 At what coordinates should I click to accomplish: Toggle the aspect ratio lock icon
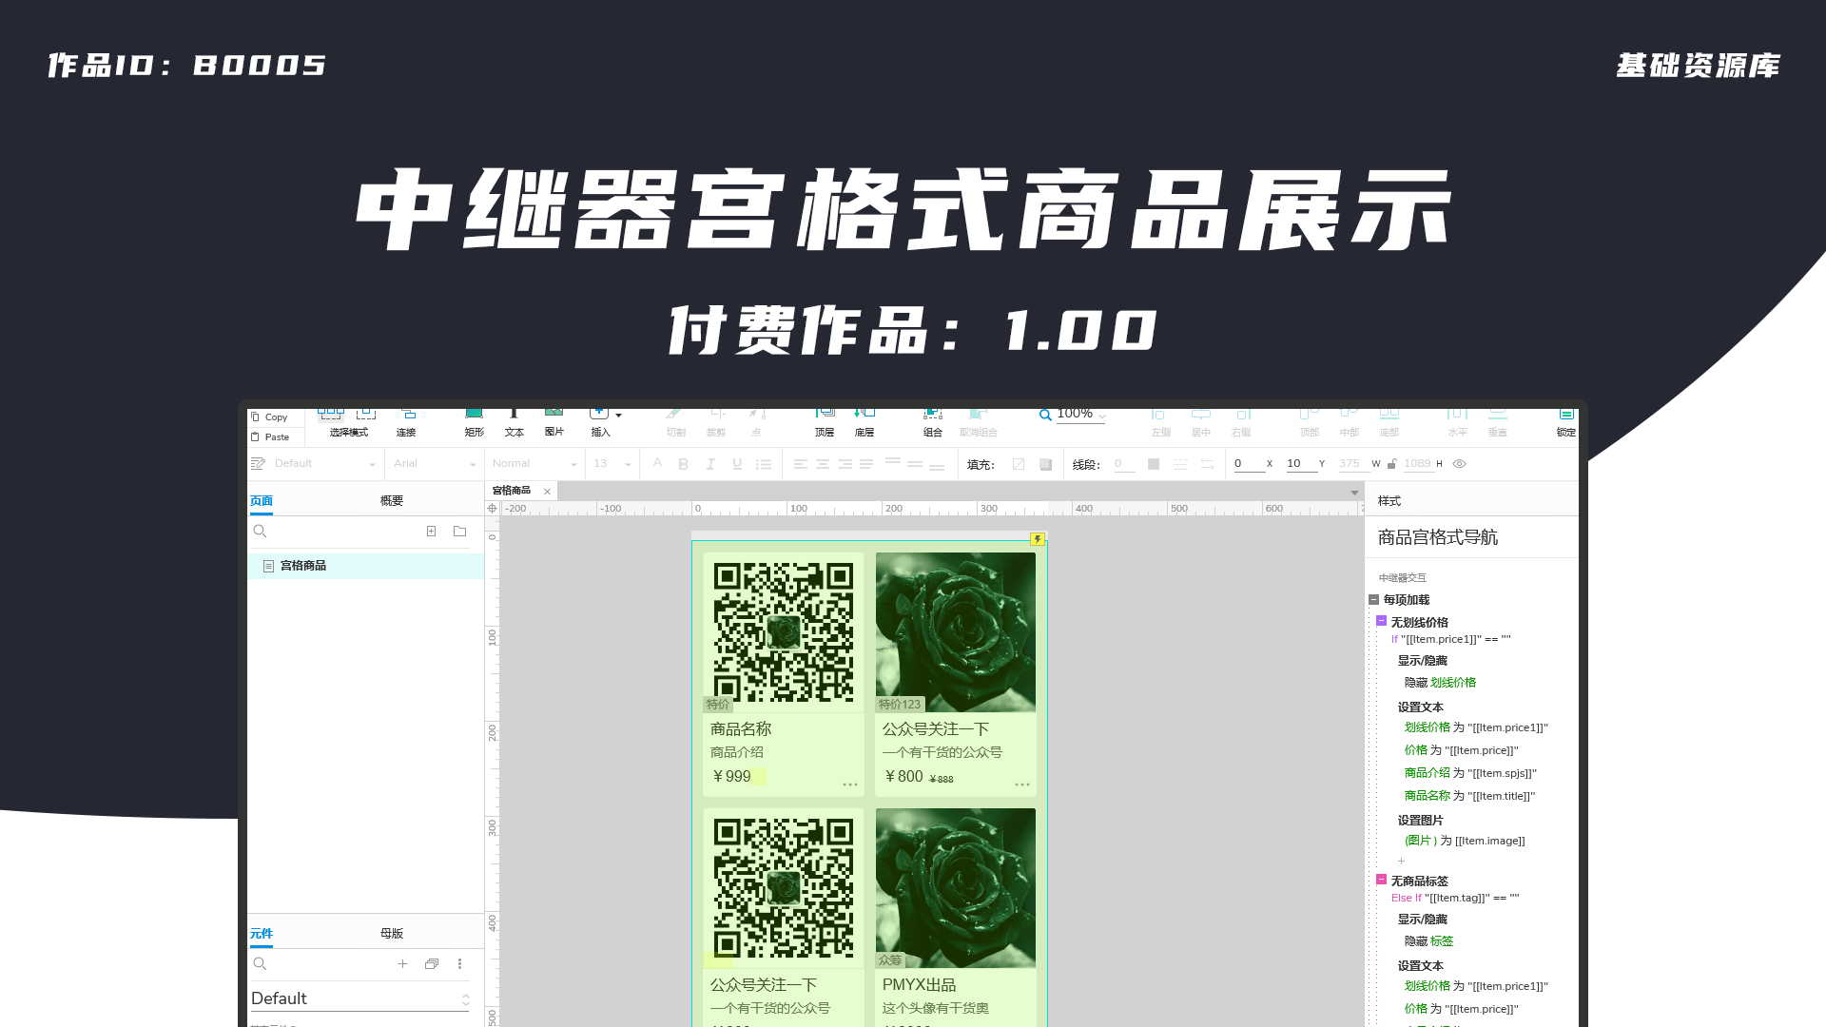pos(1392,464)
